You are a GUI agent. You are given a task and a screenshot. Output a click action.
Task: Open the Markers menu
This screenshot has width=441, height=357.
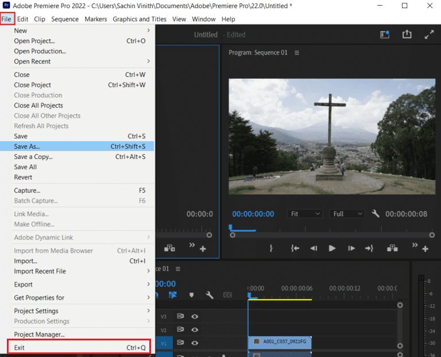[x=96, y=19]
